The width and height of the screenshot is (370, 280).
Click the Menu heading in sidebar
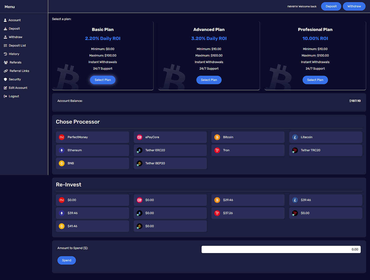[10, 7]
